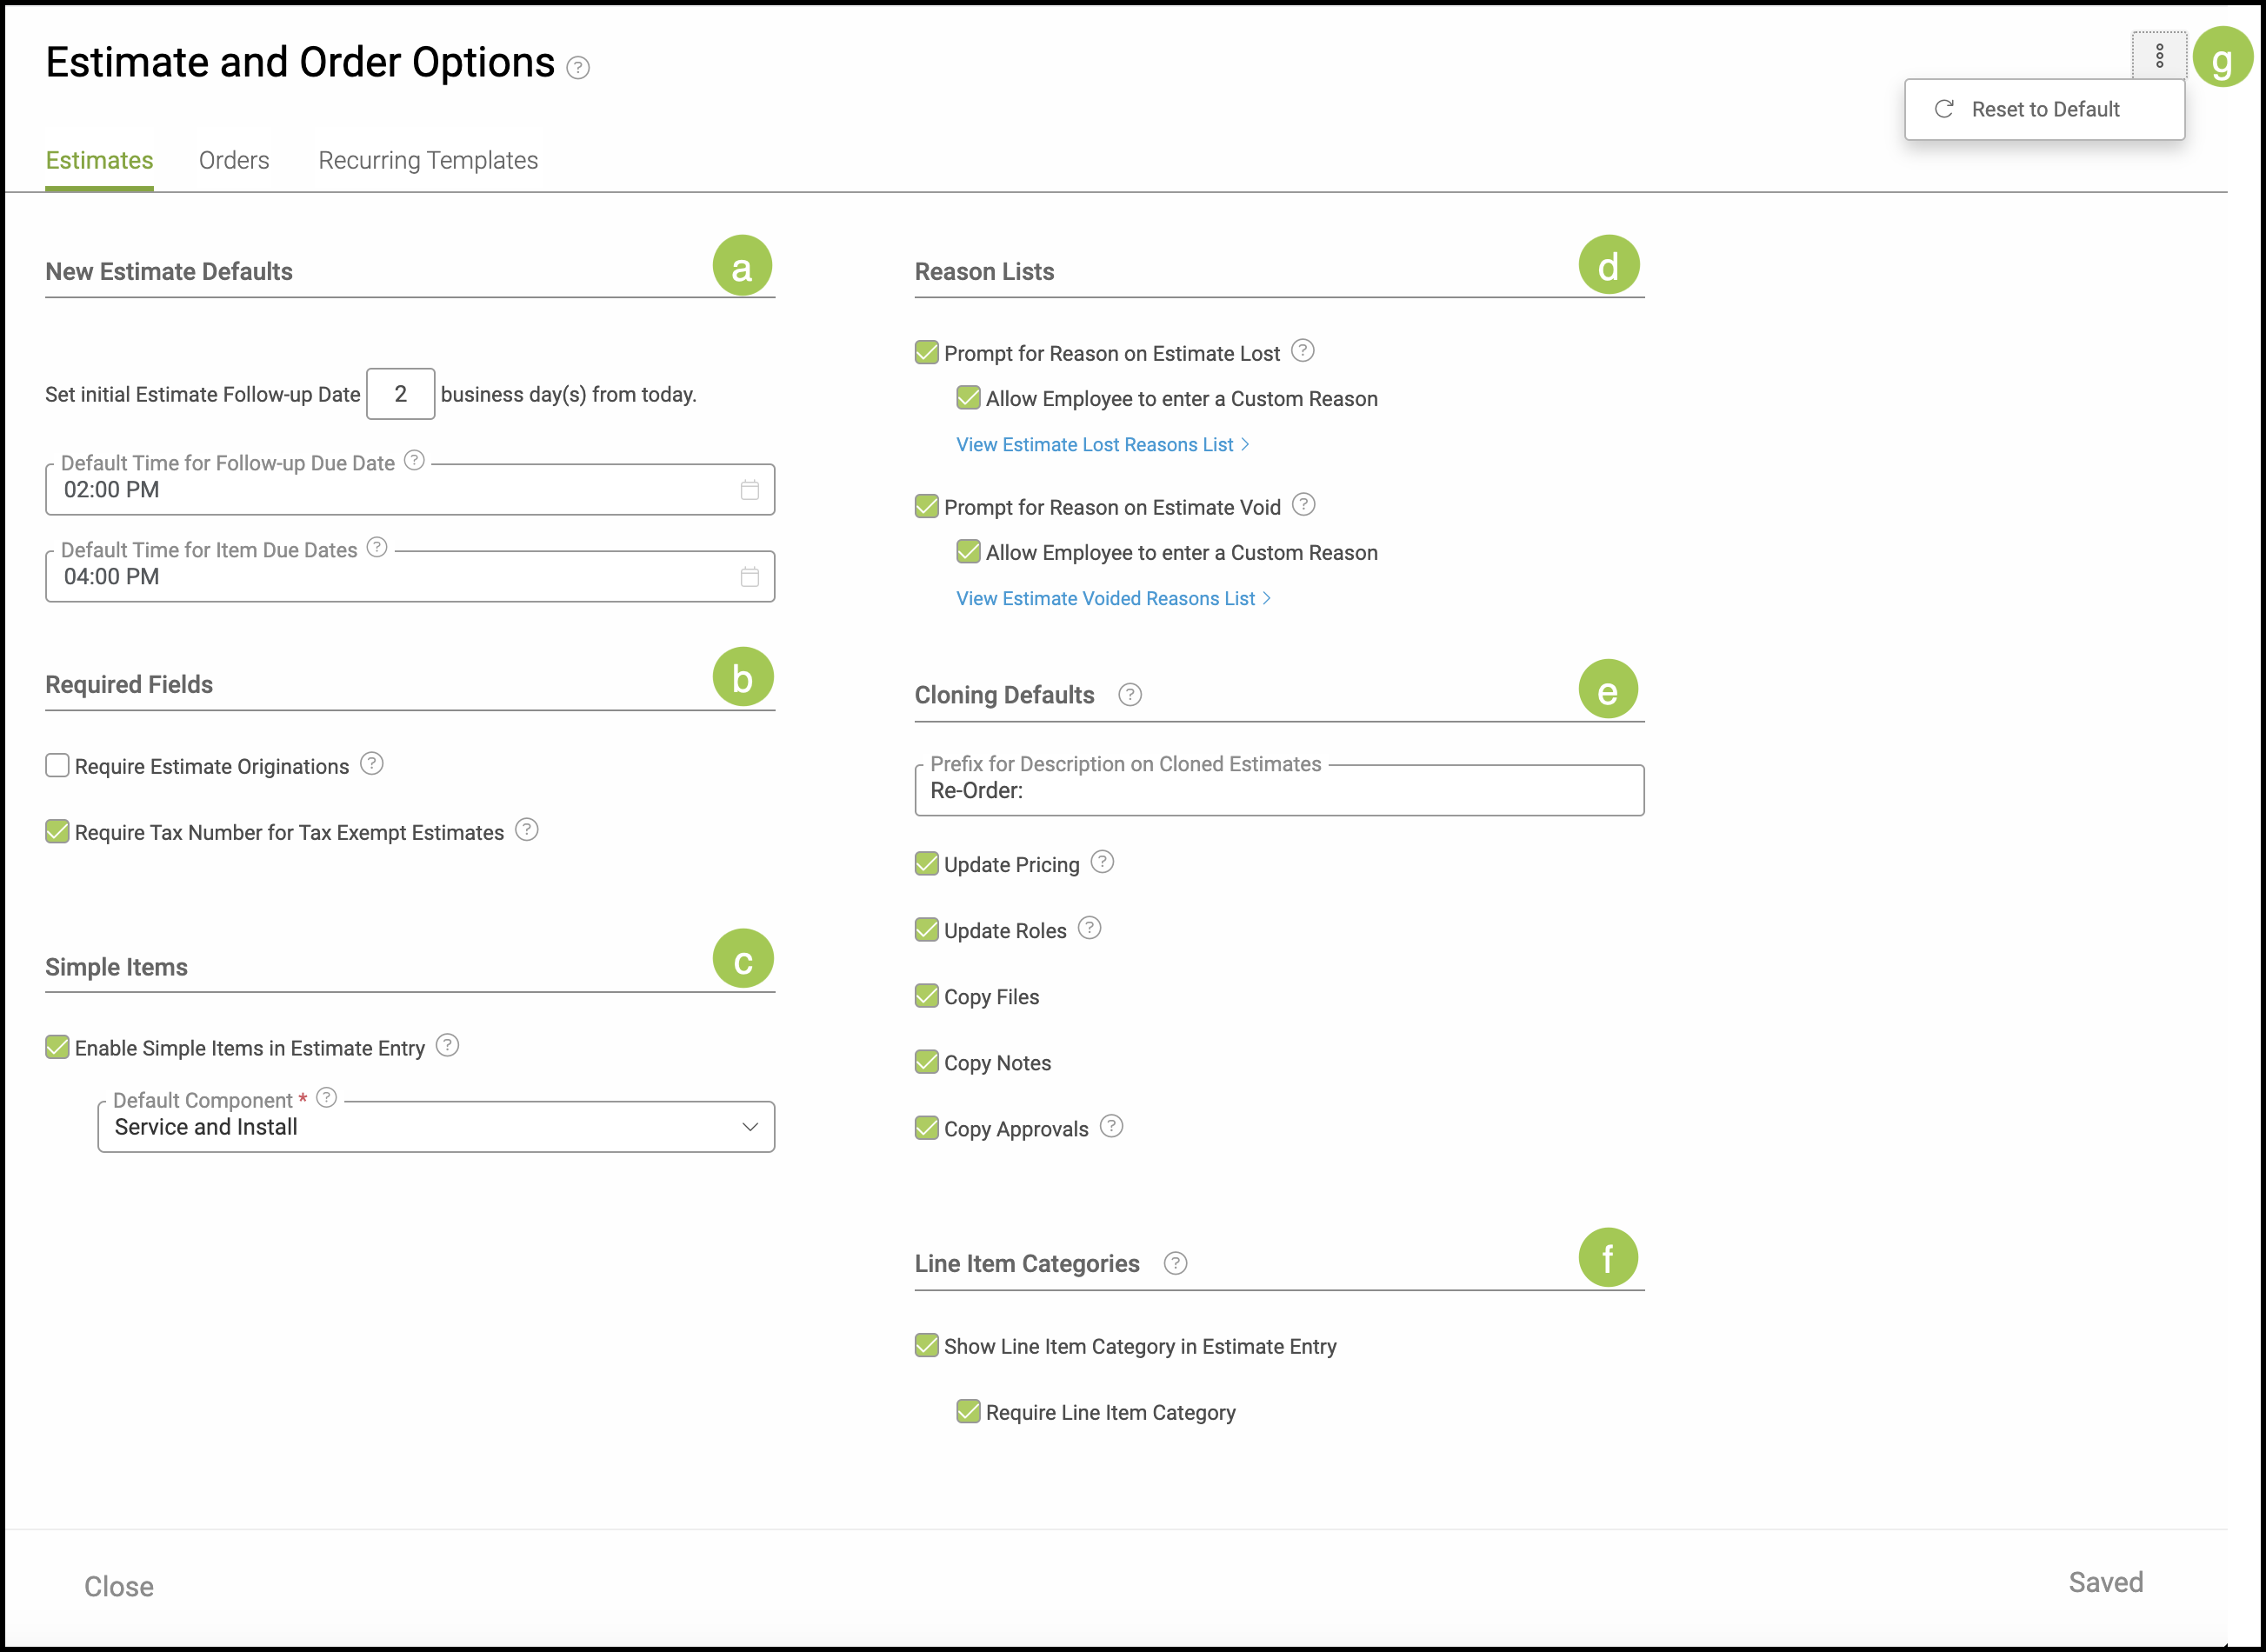The image size is (2266, 1652).
Task: Uncheck Copy Files checkbox
Action: coord(926,996)
